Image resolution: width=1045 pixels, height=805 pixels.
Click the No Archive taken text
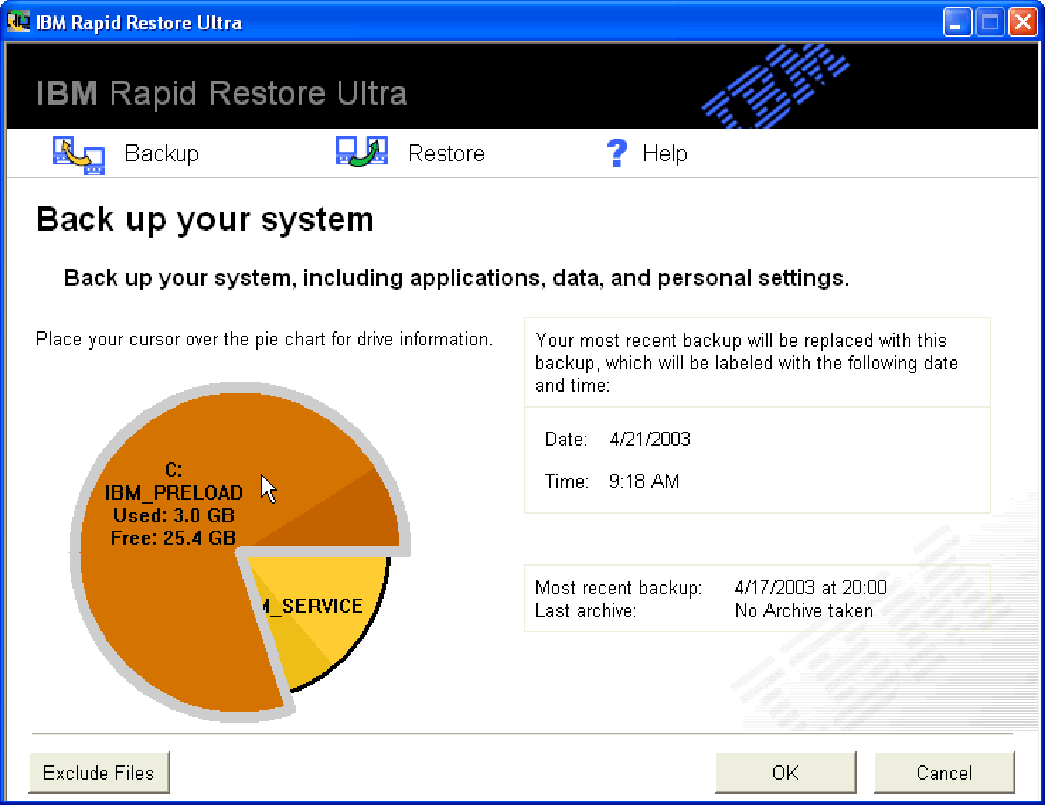point(804,610)
